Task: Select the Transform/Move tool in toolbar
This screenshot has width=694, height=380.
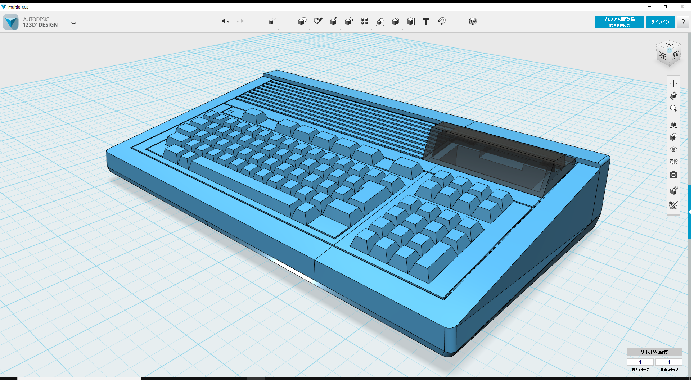Action: [x=272, y=22]
